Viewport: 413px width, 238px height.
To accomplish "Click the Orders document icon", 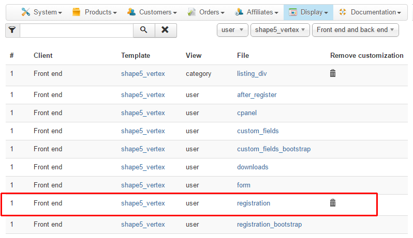I will pos(191,12).
